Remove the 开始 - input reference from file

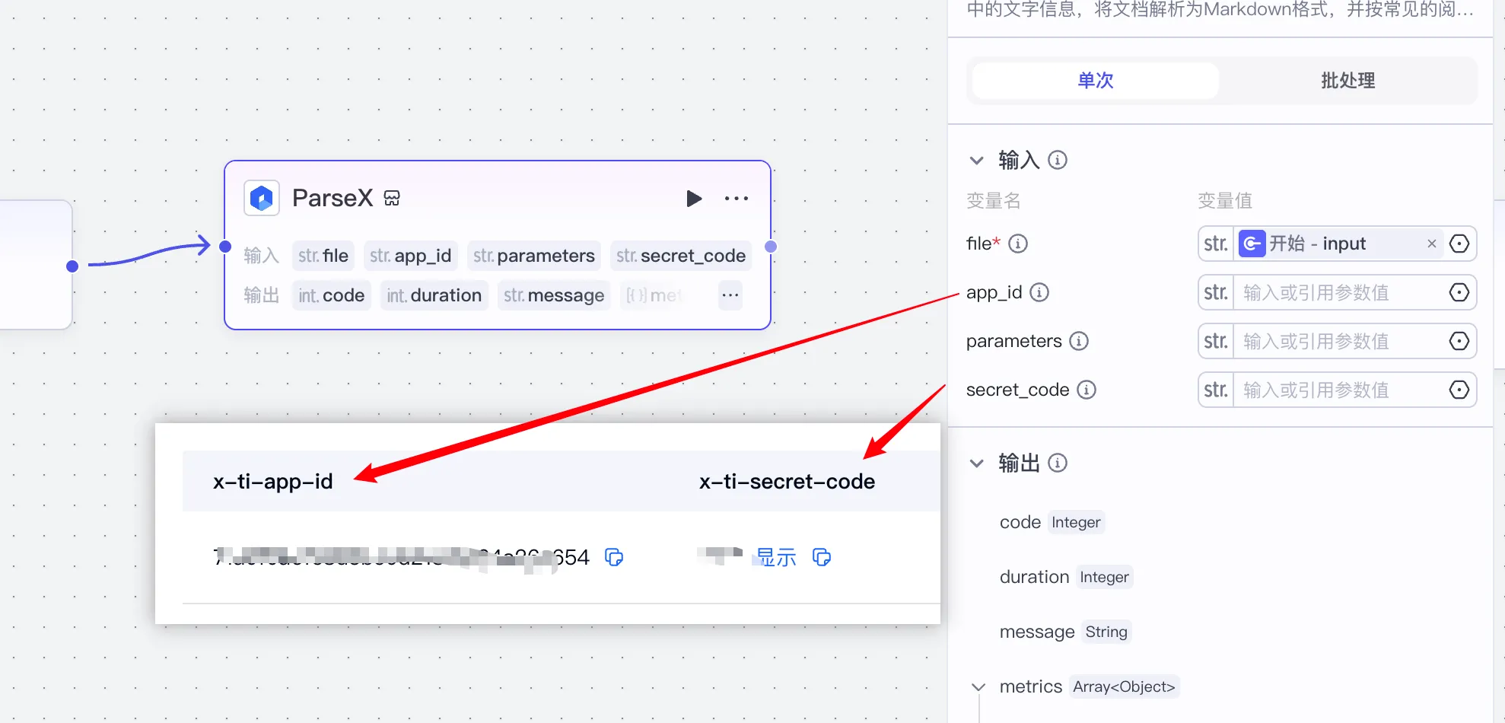[1432, 244]
